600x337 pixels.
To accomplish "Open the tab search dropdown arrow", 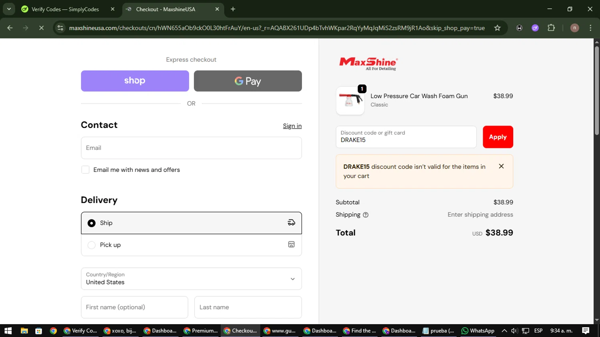I will (x=9, y=9).
